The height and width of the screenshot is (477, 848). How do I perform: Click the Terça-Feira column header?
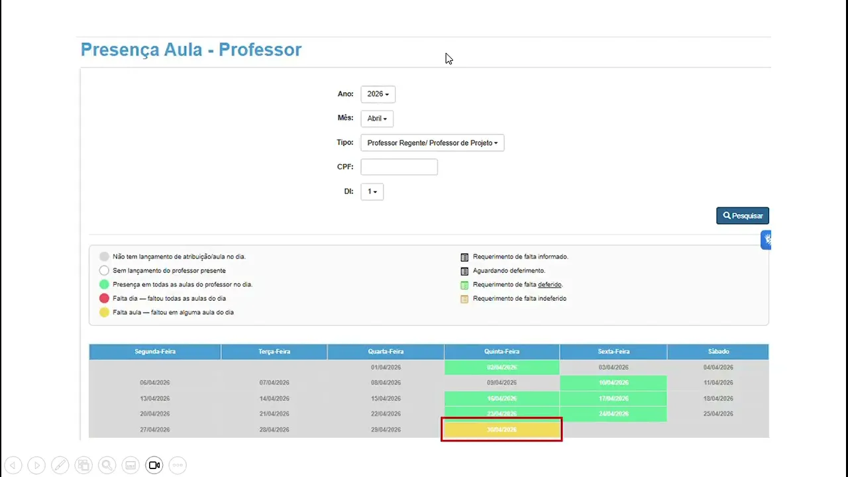click(x=274, y=352)
